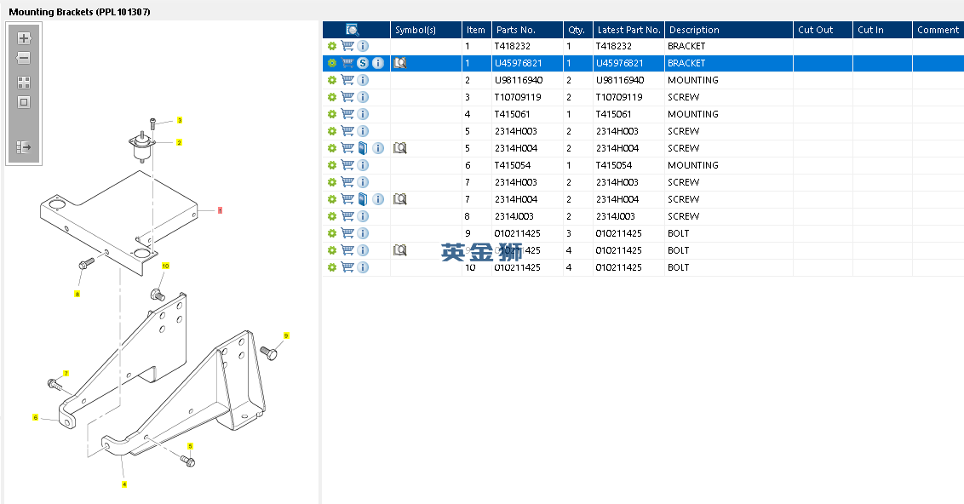Viewport: 964px width, 504px height.
Task: Click Mounting Brackets (PPL 101307) title
Action: [x=79, y=12]
